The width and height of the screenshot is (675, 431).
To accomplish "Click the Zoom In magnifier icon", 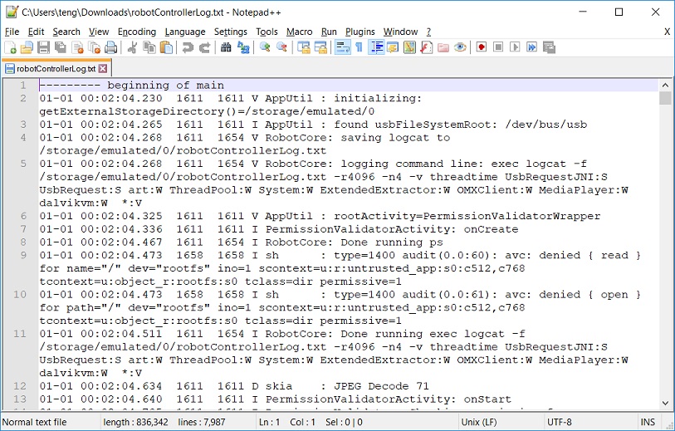I will [265, 47].
